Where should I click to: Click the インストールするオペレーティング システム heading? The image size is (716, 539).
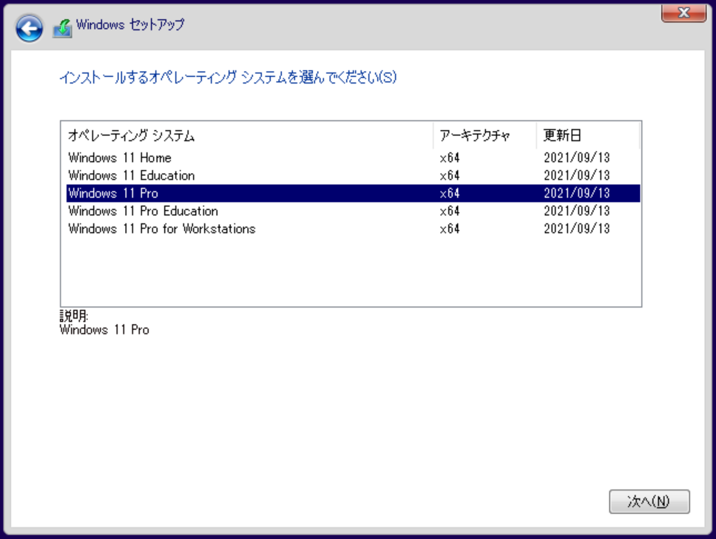[x=228, y=77]
